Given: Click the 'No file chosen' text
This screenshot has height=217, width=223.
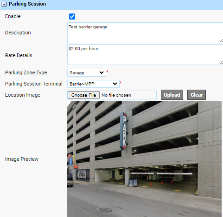Looking at the screenshot, I should [x=116, y=95].
